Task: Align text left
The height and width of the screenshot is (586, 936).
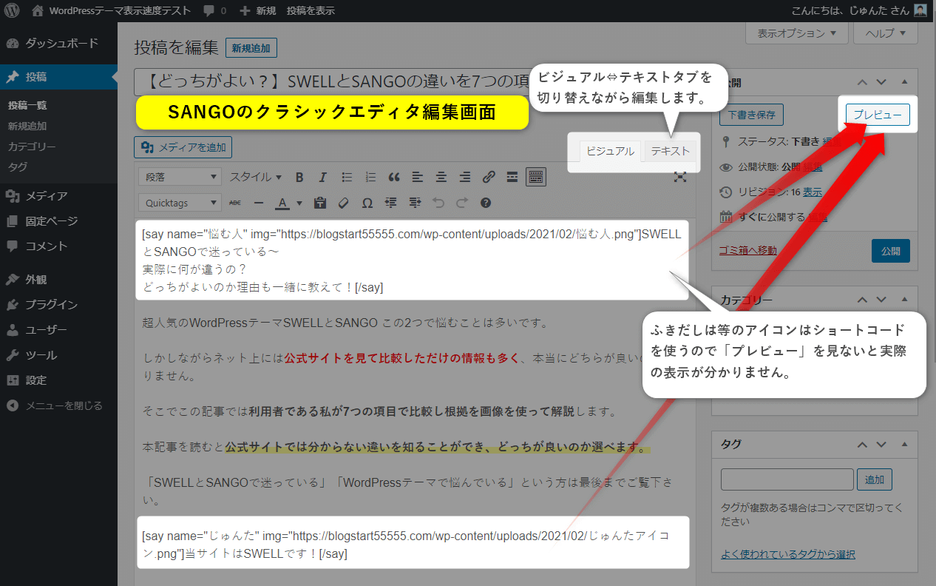Action: (x=418, y=178)
